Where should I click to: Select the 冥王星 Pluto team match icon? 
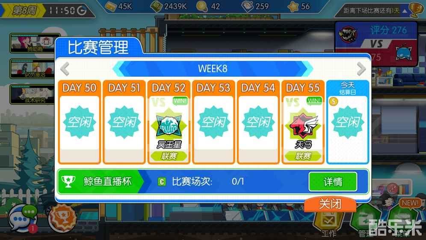click(x=169, y=126)
